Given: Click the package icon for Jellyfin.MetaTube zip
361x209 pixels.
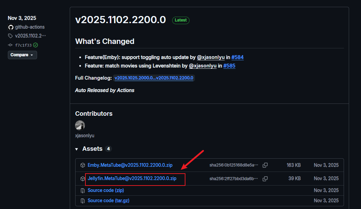Looking at the screenshot, I should (x=83, y=179).
